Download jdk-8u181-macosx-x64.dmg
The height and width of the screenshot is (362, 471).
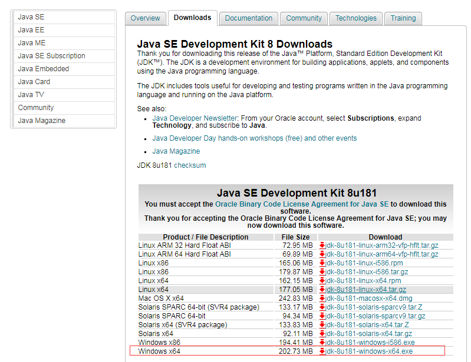coord(369,298)
